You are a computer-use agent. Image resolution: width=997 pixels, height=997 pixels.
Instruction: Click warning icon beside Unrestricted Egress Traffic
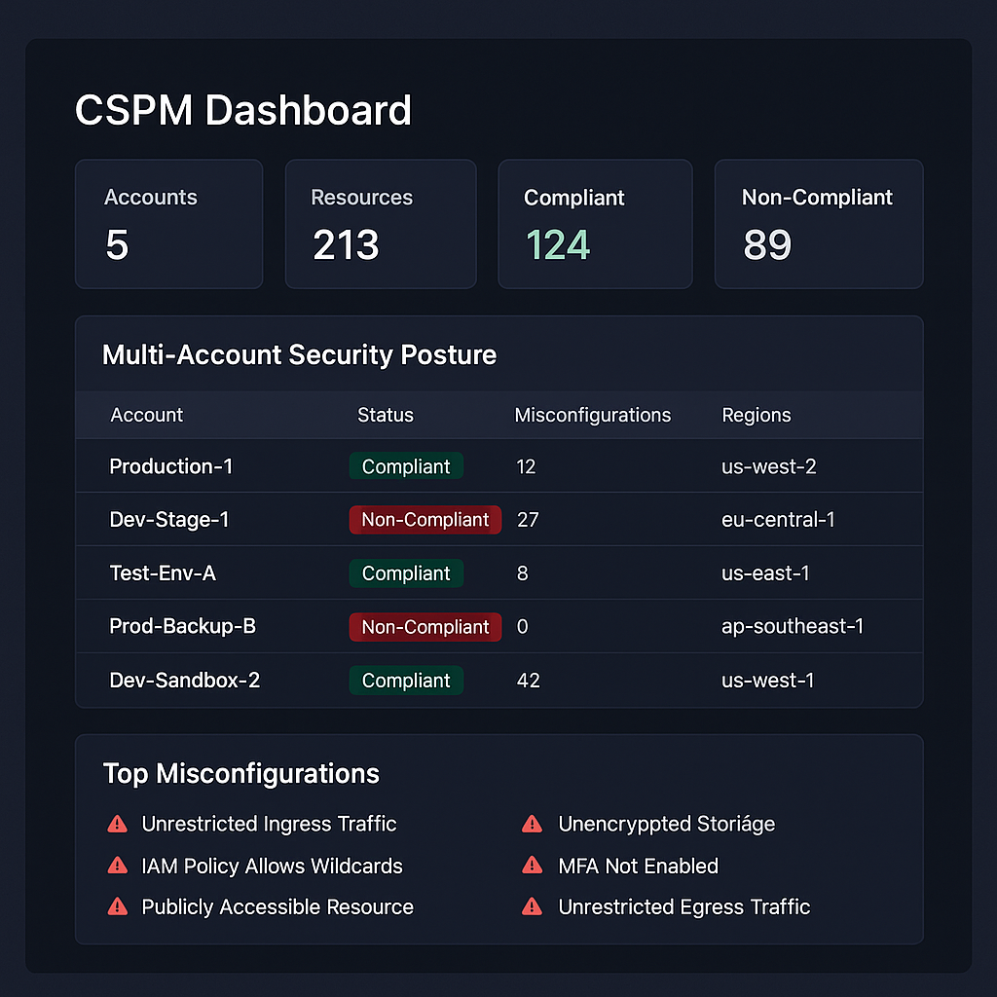point(532,906)
